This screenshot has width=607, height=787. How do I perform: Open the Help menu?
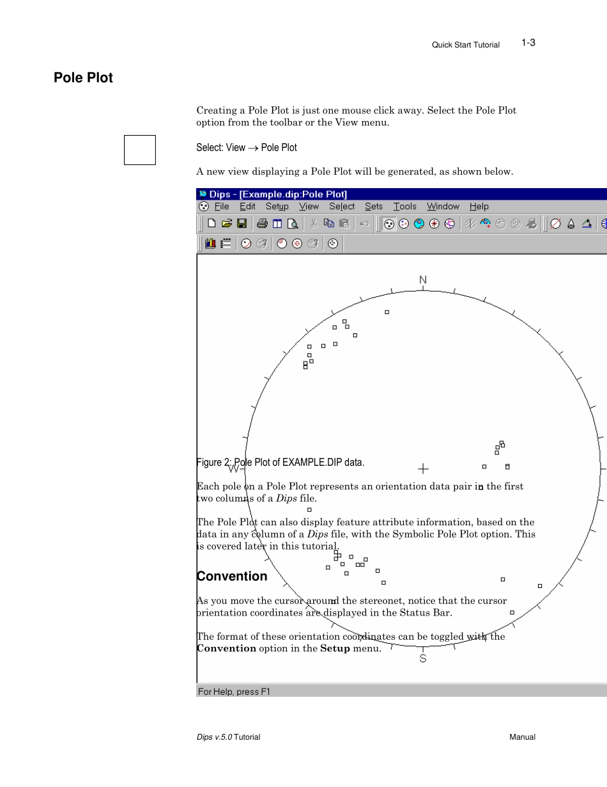pyautogui.click(x=479, y=206)
